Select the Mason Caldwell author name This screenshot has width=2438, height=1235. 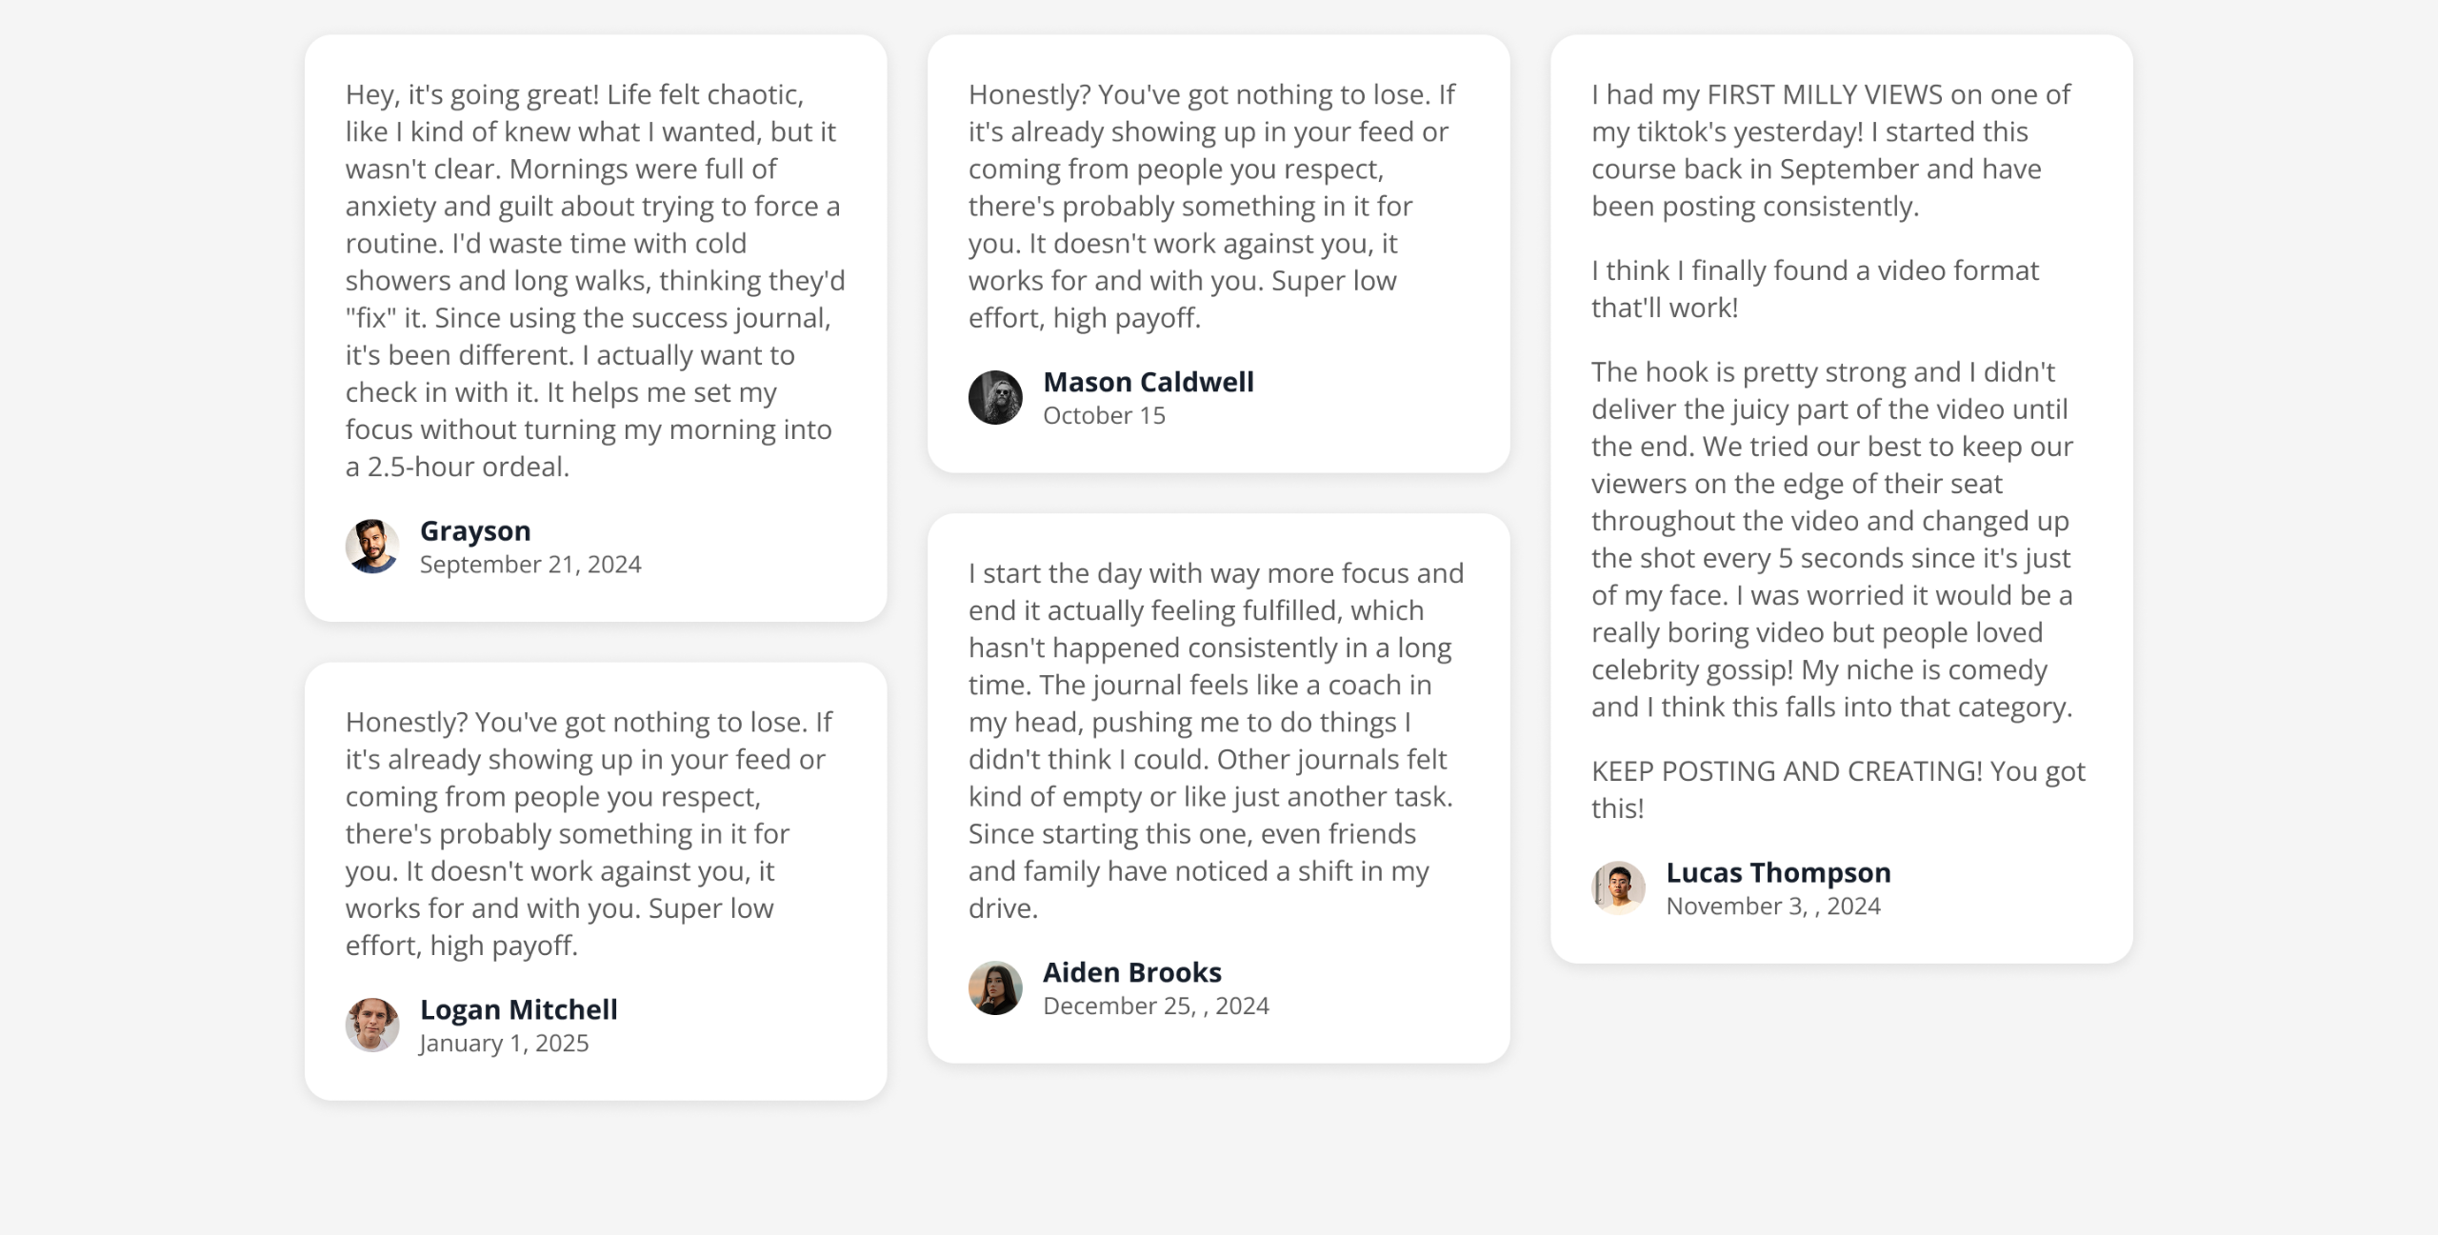coord(1148,382)
